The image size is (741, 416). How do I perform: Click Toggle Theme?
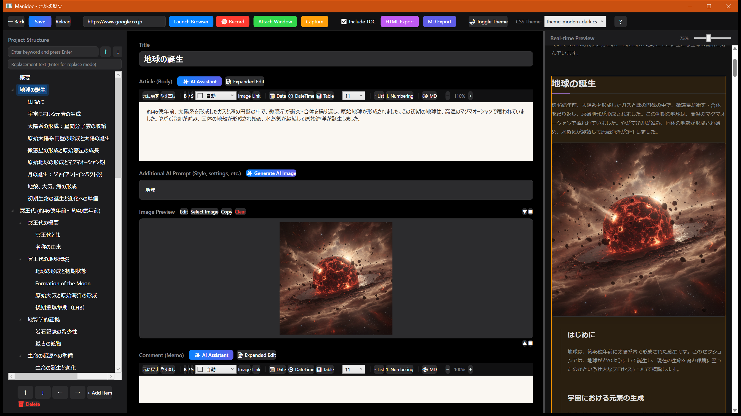[x=488, y=21]
